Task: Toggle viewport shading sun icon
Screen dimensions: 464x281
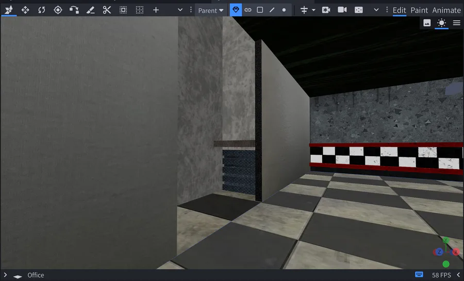Action: (x=441, y=23)
